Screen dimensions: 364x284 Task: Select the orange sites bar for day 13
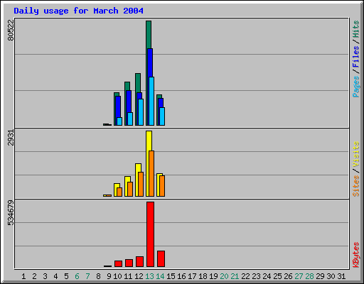tap(151, 173)
